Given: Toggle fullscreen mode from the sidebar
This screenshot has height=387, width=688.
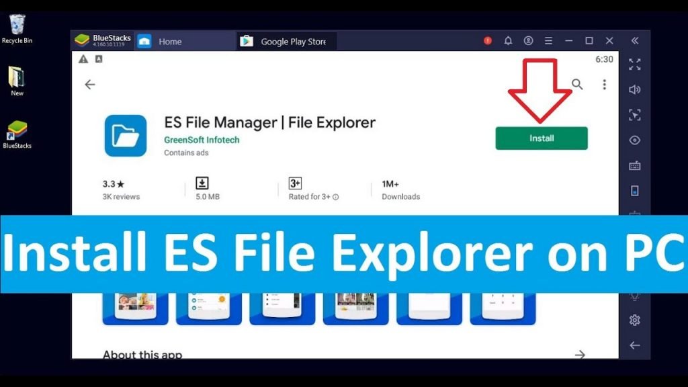Looking at the screenshot, I should (635, 65).
